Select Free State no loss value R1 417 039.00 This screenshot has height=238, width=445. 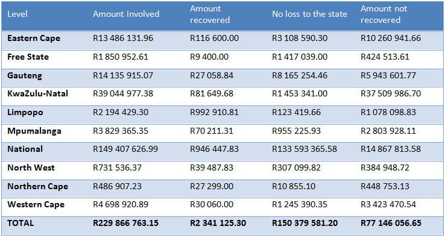(300, 57)
